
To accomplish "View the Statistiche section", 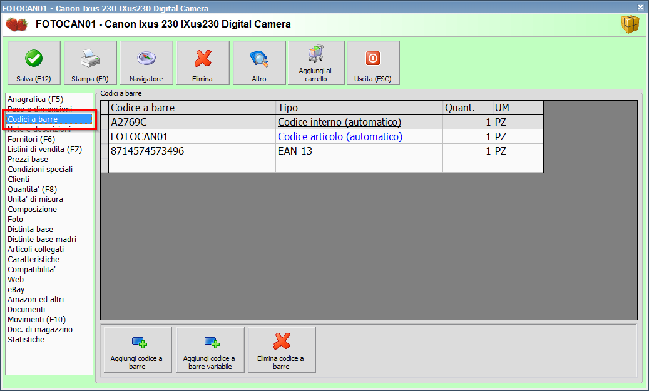I will 26,339.
